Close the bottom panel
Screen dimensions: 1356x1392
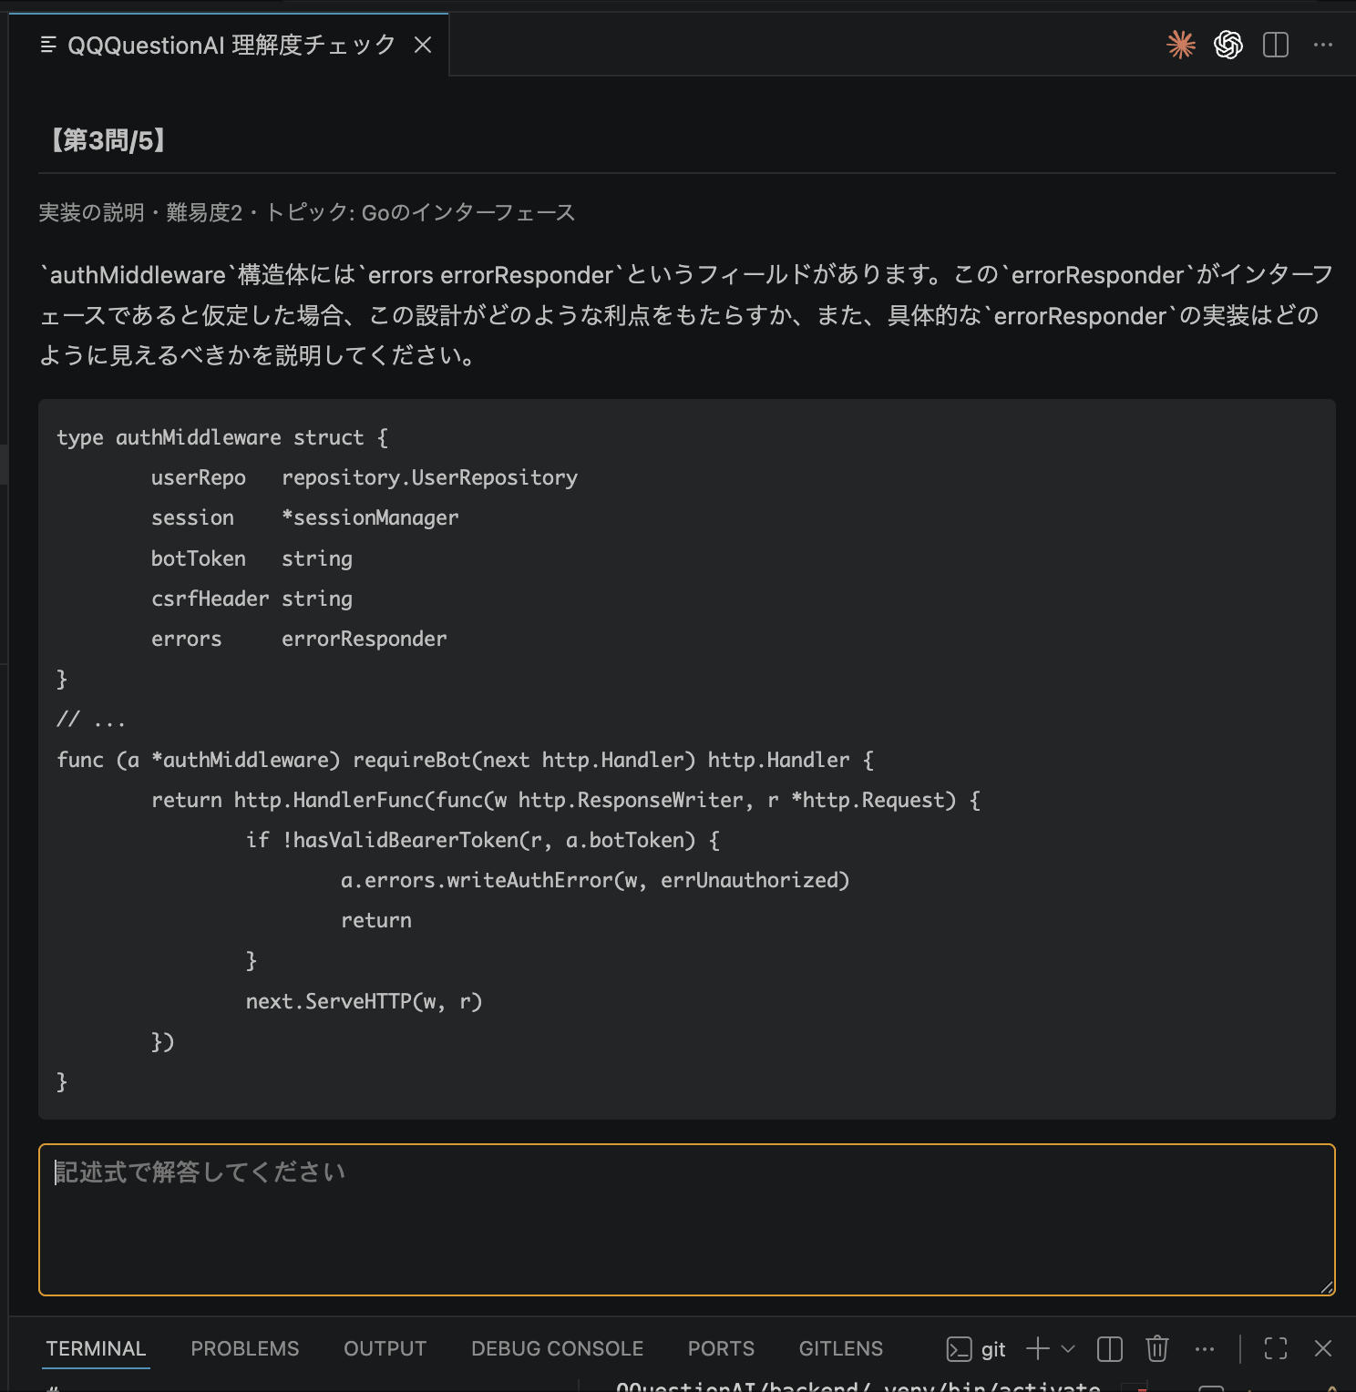coord(1323,1349)
